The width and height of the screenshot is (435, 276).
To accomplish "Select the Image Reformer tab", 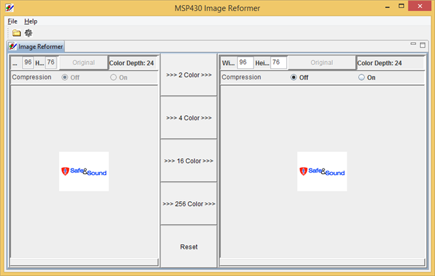I will pos(36,46).
